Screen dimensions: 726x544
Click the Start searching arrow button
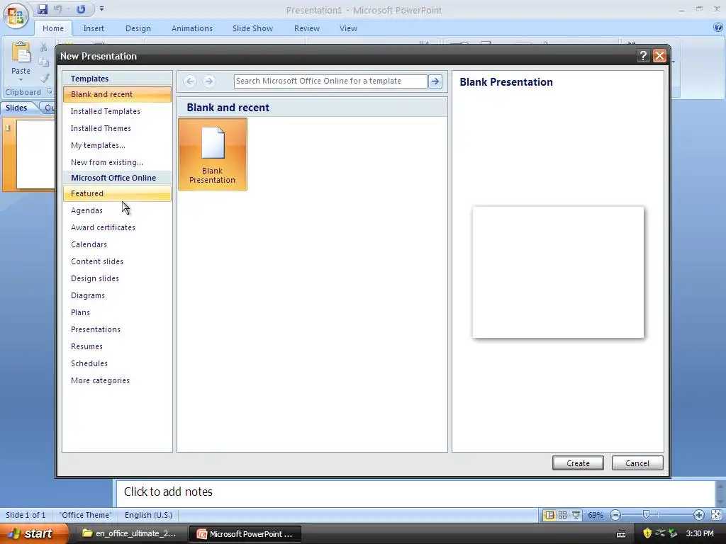click(x=435, y=81)
